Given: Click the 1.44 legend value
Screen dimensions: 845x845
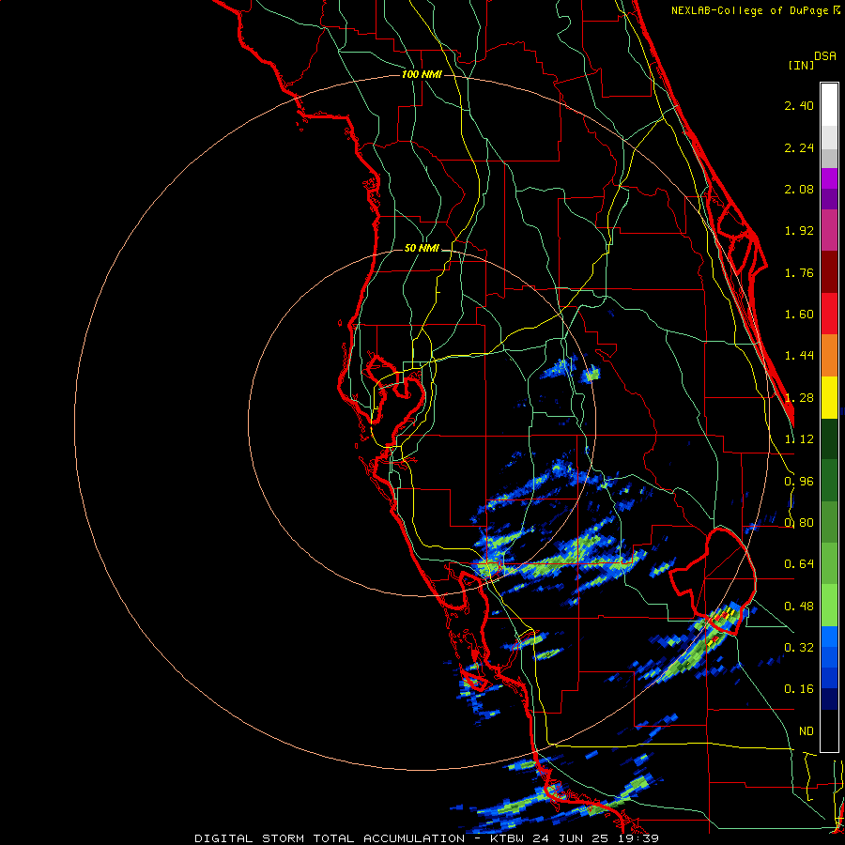Looking at the screenshot, I should tap(799, 356).
